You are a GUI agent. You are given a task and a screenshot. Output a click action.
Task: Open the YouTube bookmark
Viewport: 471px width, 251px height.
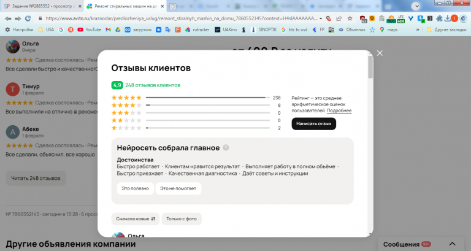89,29
